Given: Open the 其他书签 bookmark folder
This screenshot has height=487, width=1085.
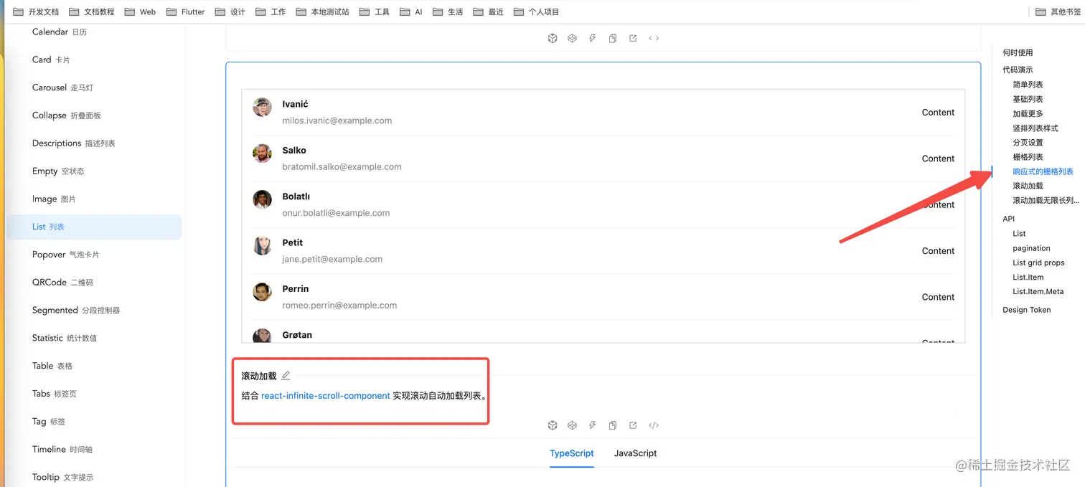Looking at the screenshot, I should (1058, 12).
